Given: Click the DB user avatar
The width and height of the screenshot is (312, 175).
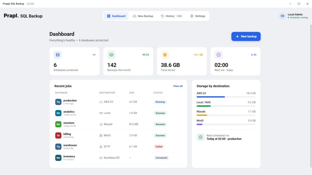Looking at the screenshot, I should tap(282, 16).
